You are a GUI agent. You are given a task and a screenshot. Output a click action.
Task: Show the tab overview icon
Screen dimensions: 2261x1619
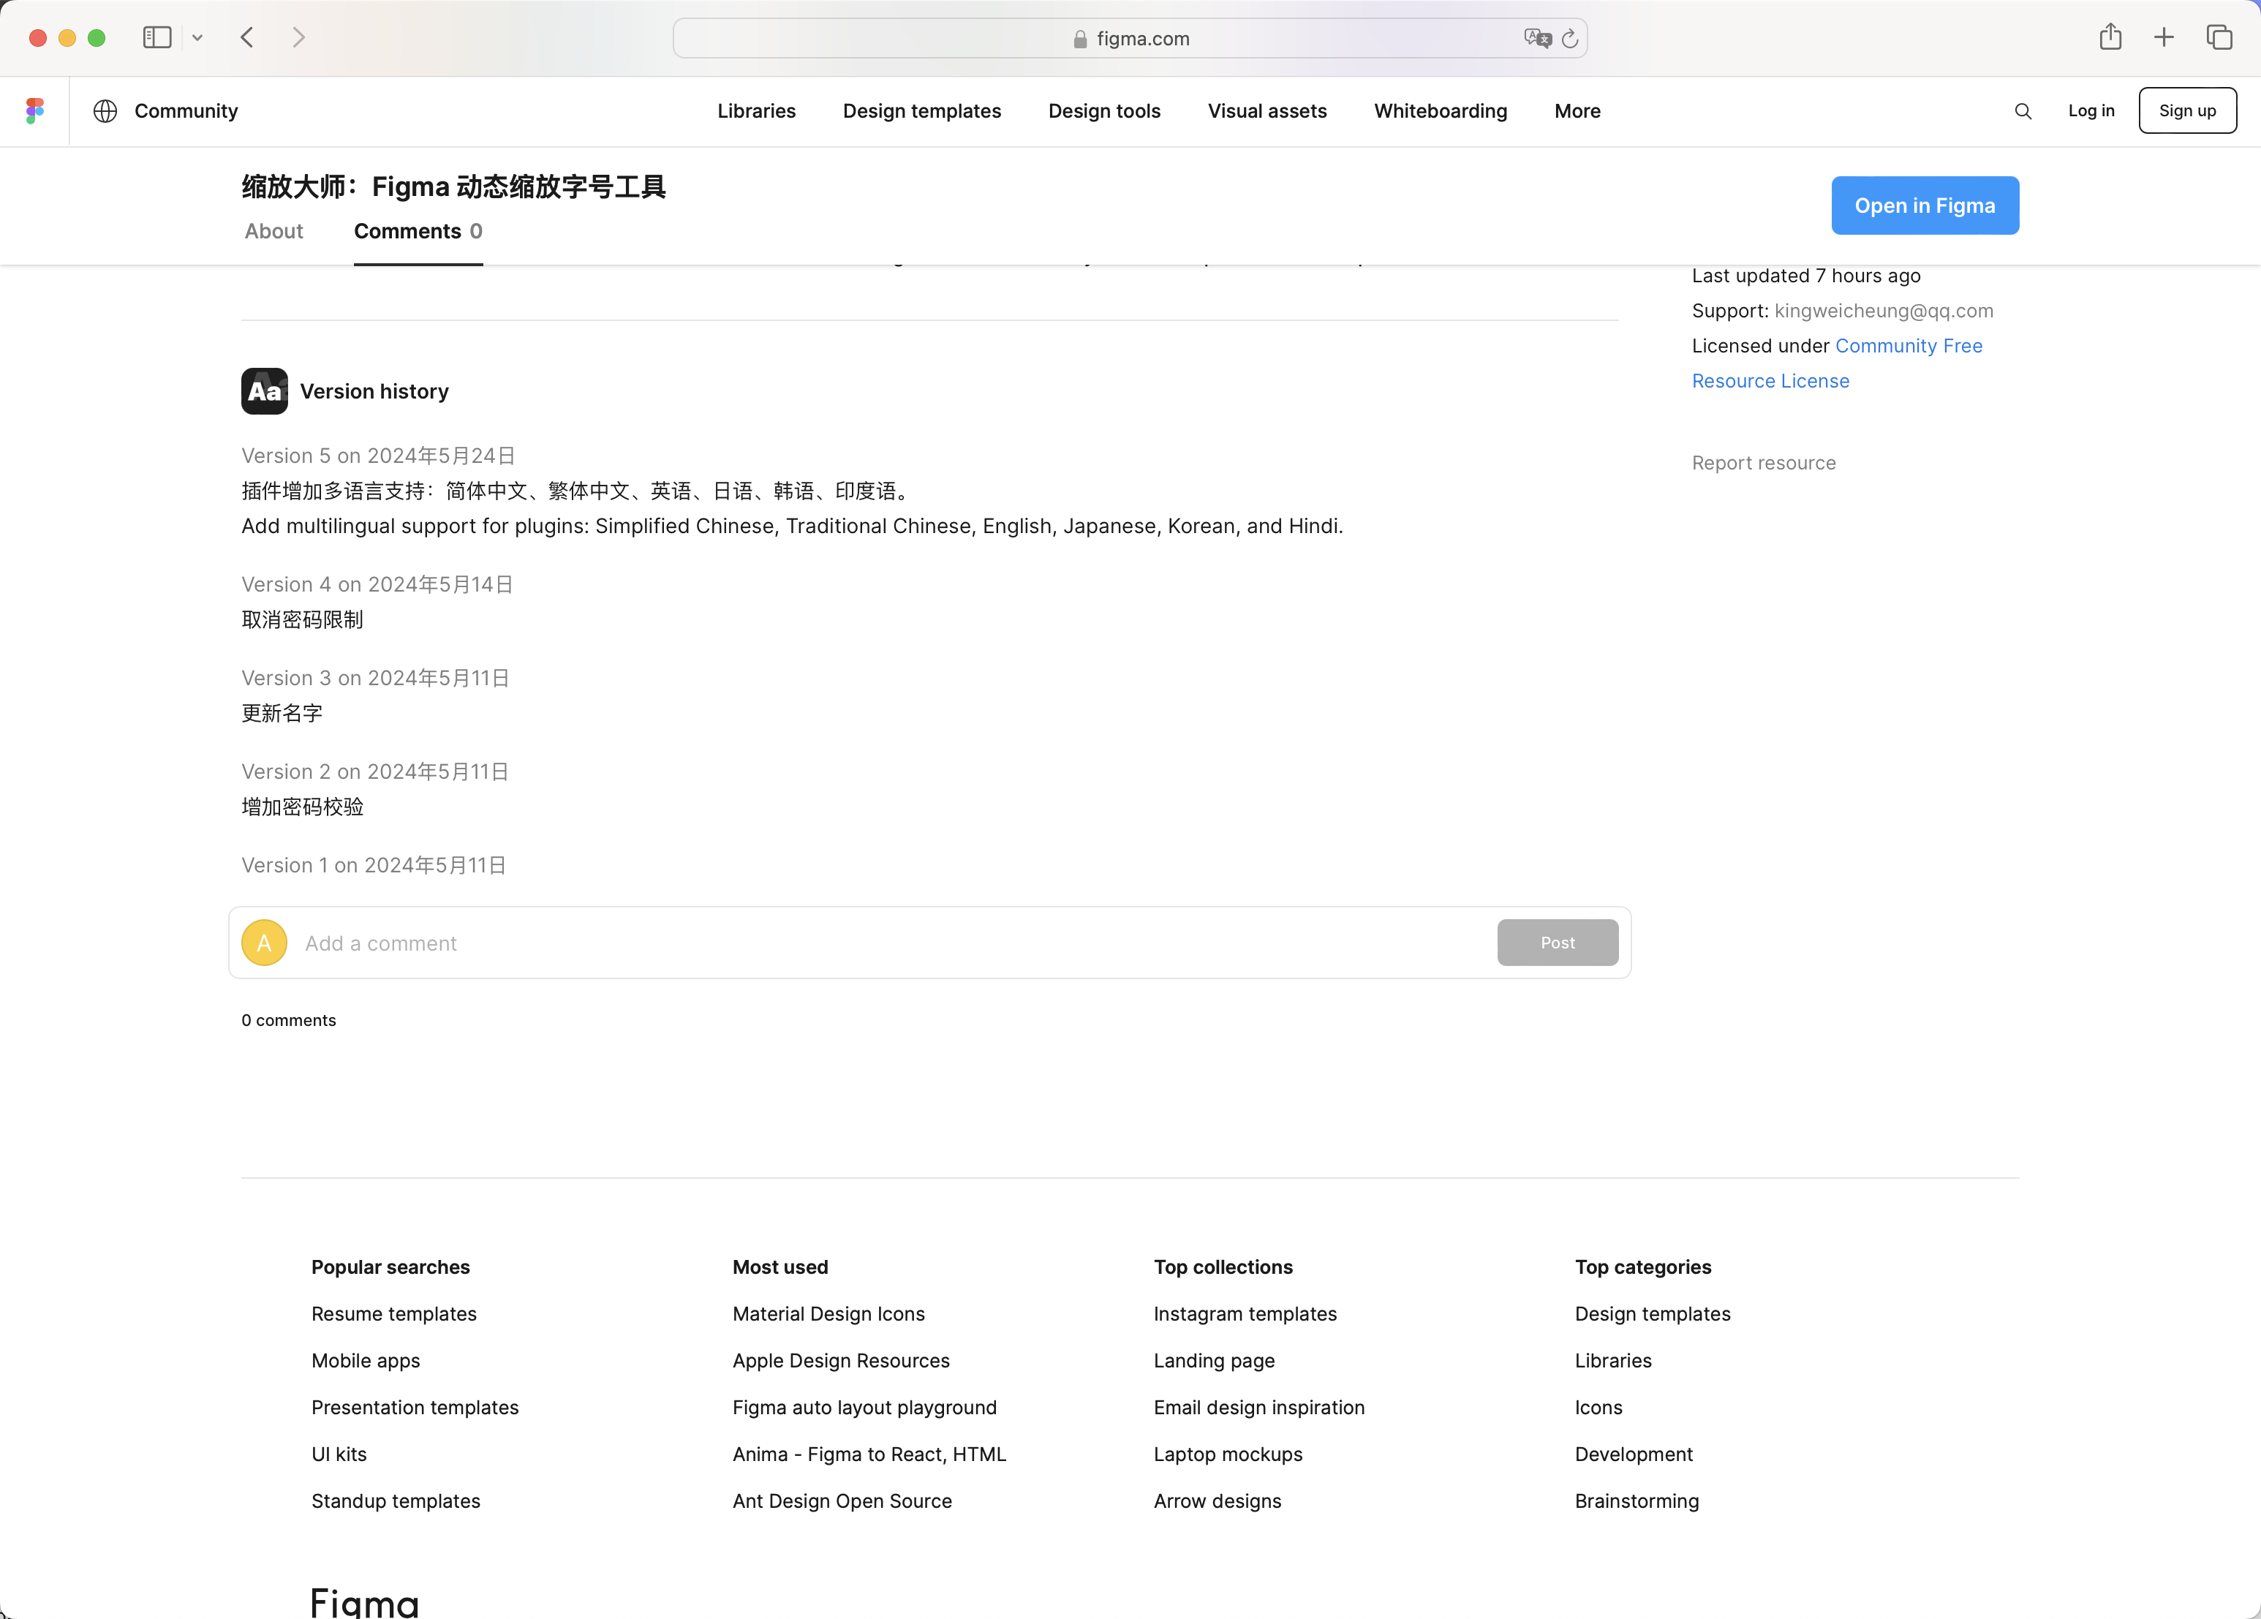[2219, 38]
